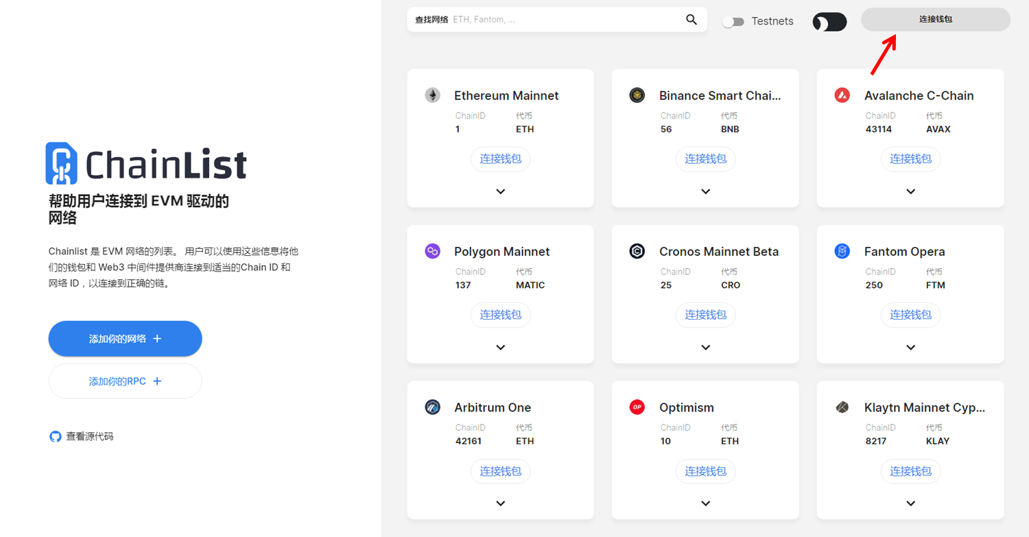Click the CRO token symbol
The width and height of the screenshot is (1029, 537).
tap(731, 285)
